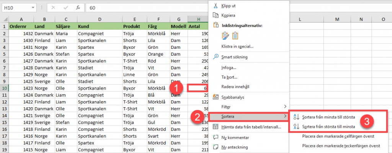
Task: Click the fx insert function icon
Action: 78,7
